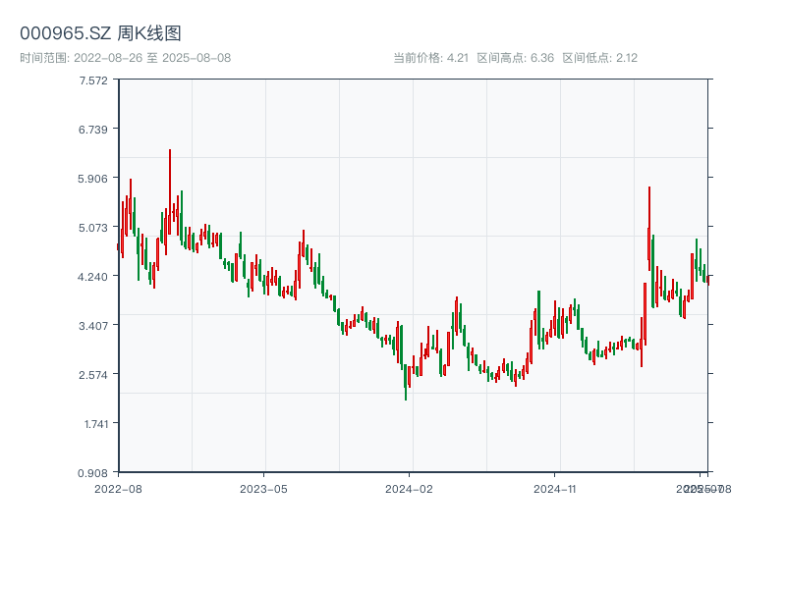Click y-axis label 1.741
The height and width of the screenshot is (589, 786).
point(96,424)
